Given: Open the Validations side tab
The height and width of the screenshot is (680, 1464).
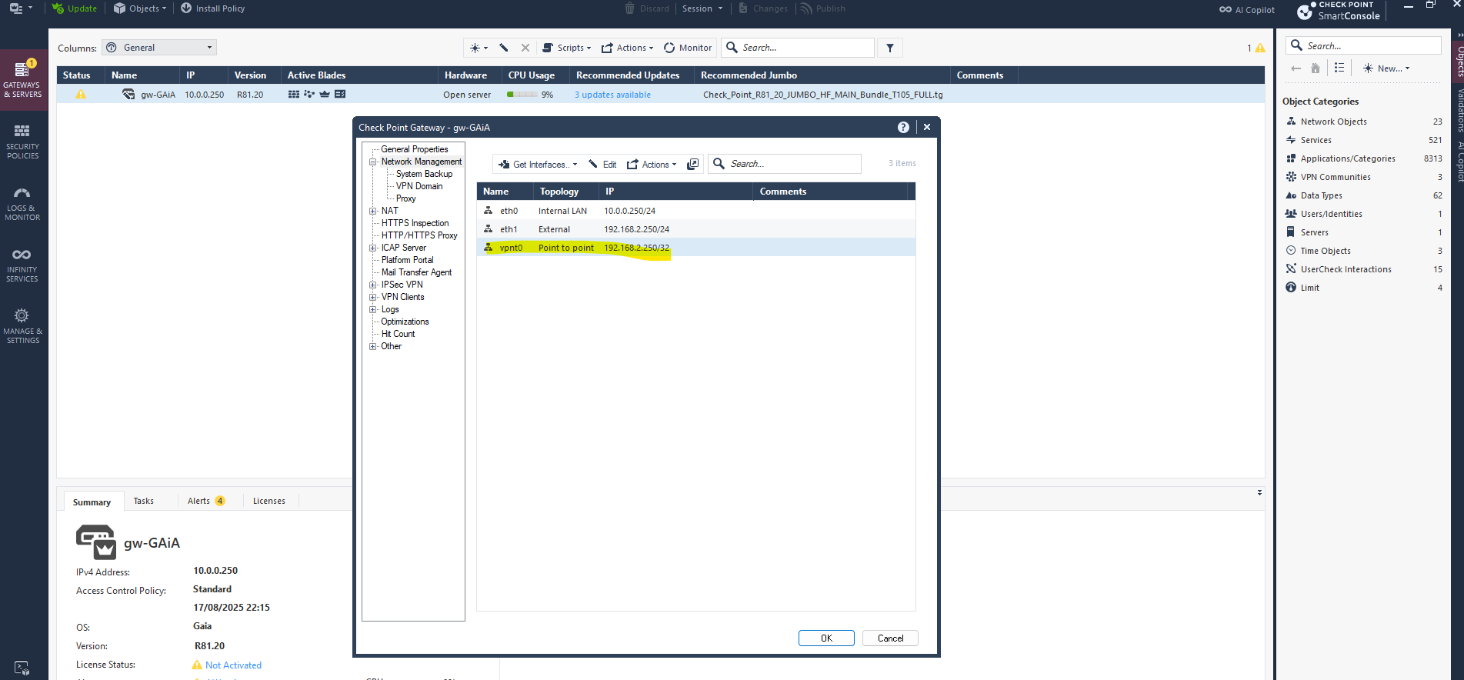Looking at the screenshot, I should coord(1458,110).
